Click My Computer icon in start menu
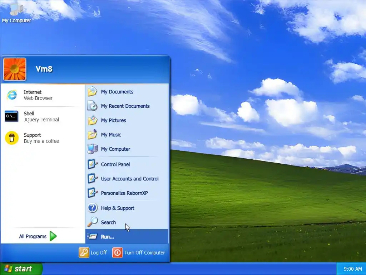Viewport: 366px width, 275px height. (93, 149)
